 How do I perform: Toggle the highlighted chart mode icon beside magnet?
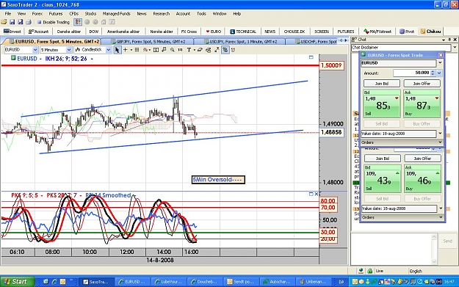pos(225,50)
